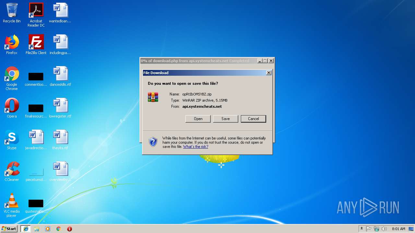
Task: Show hidden tray icons arrow
Action: point(362,229)
